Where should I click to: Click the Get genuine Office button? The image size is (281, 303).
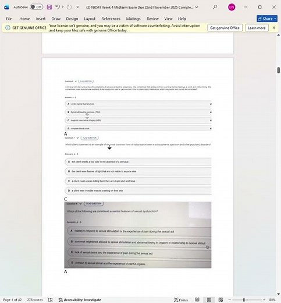coord(225,28)
